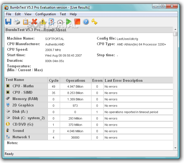The height and width of the screenshot is (163, 184).
Task: Click the 1.389 Billion operations value
Action: pos(75,99)
